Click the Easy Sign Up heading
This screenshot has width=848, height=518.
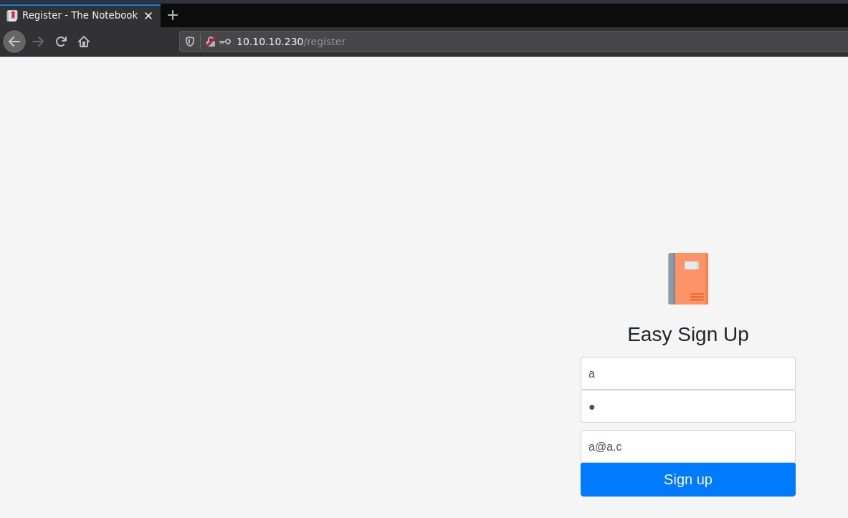[687, 335]
